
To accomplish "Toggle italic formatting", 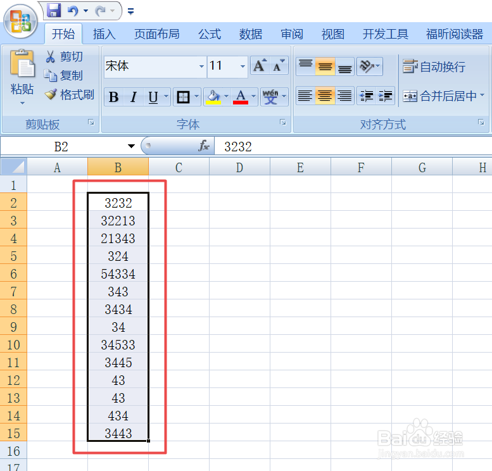I will click(134, 97).
